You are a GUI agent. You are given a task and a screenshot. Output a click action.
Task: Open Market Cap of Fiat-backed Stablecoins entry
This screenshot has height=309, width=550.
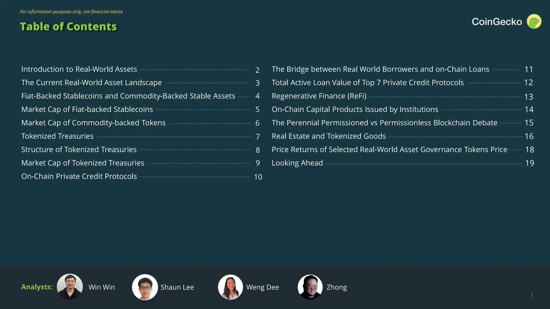87,109
